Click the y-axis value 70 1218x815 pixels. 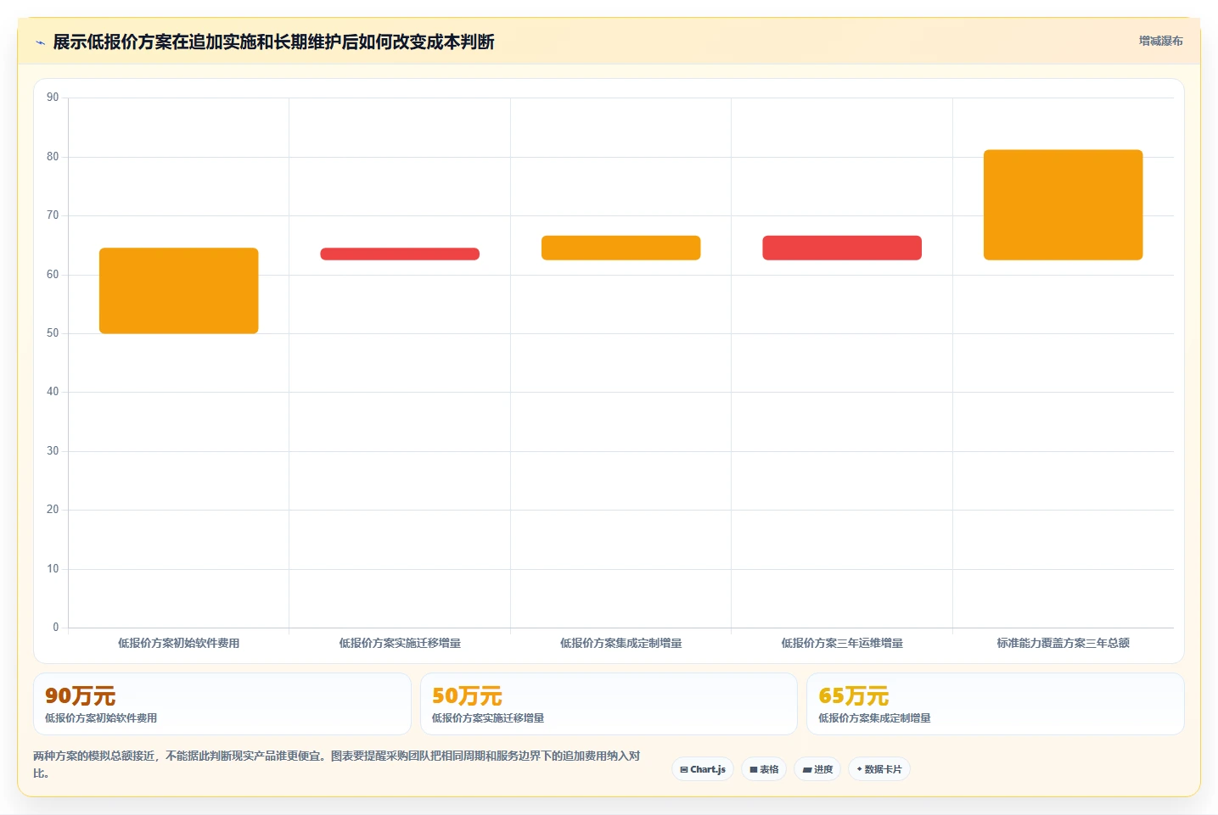pyautogui.click(x=53, y=215)
